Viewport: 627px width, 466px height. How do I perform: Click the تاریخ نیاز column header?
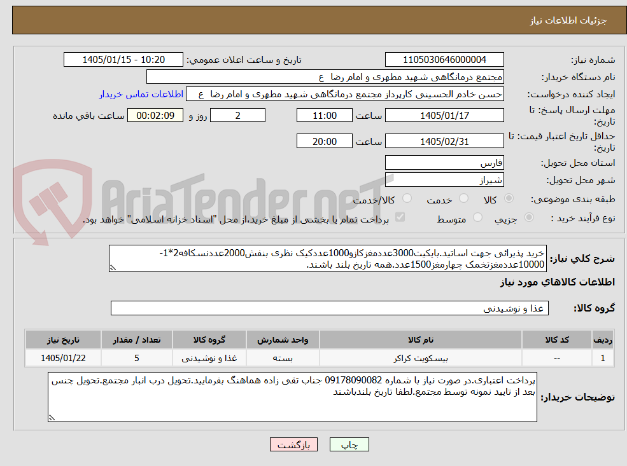pyautogui.click(x=63, y=340)
